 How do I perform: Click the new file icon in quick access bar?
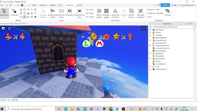click(7, 5)
